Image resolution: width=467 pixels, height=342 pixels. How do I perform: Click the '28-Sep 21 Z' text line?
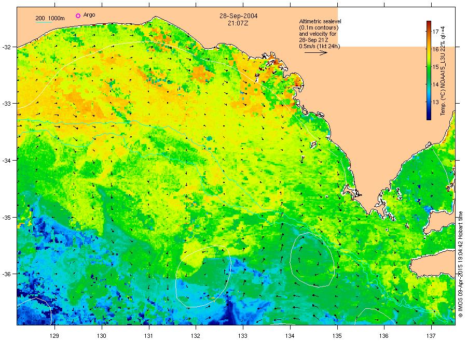(x=313, y=40)
